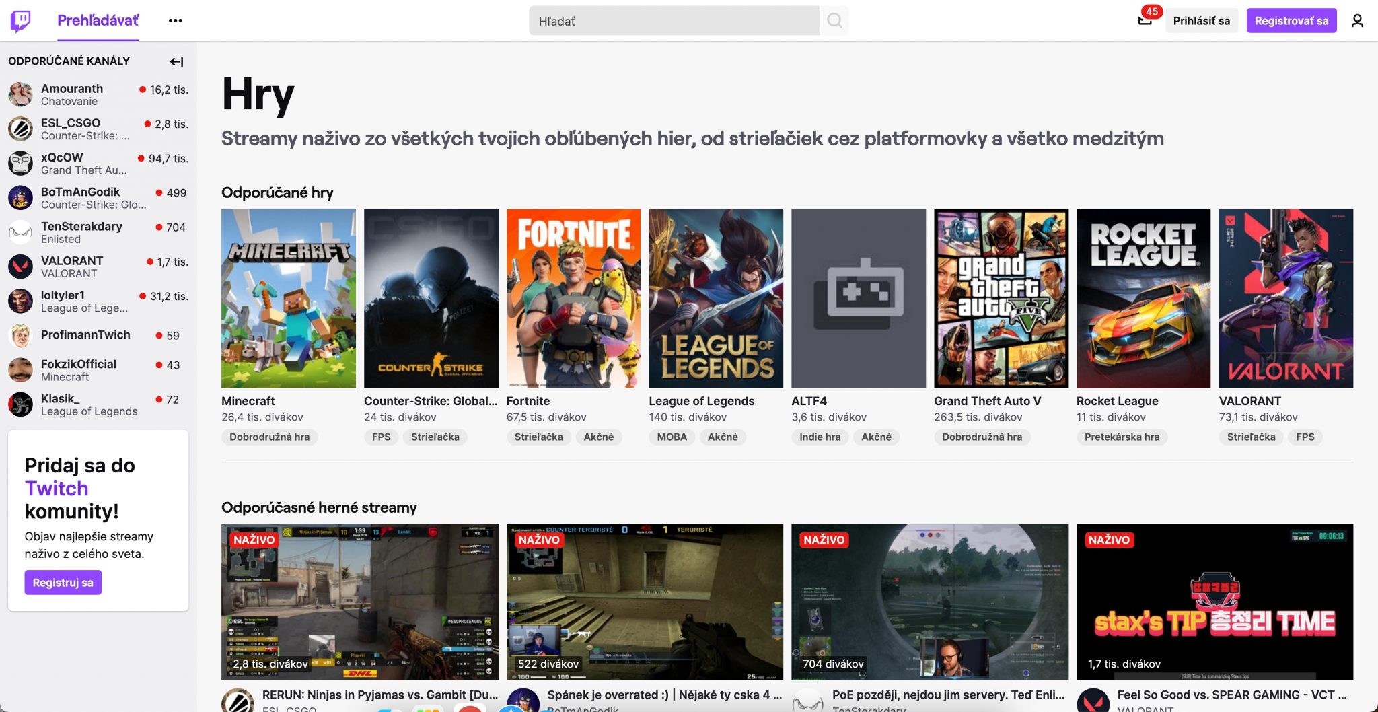Click PoE později stream title
This screenshot has width=1378, height=712.
tap(949, 695)
